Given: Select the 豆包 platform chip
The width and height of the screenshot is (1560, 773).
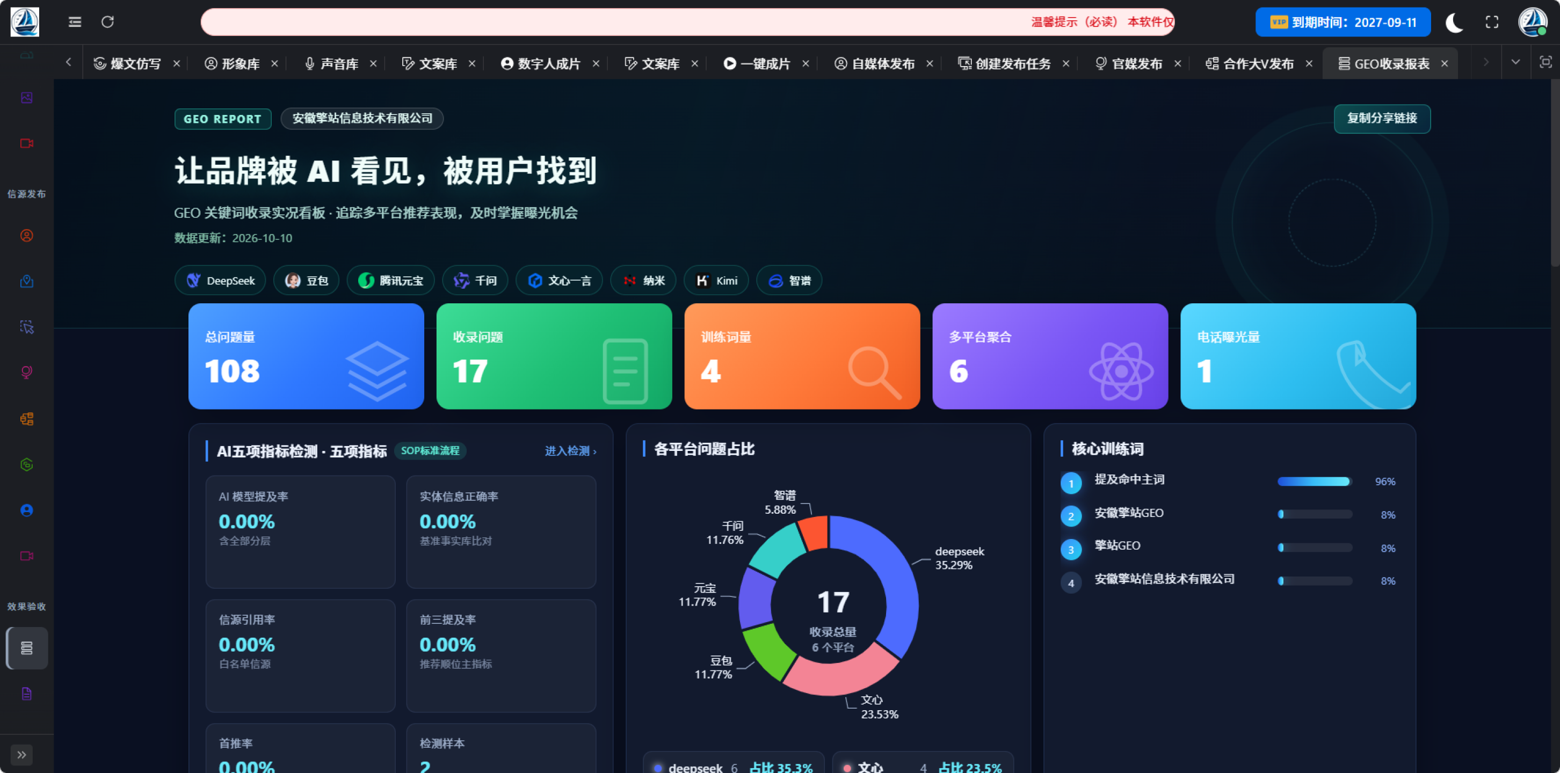Looking at the screenshot, I should click(307, 281).
